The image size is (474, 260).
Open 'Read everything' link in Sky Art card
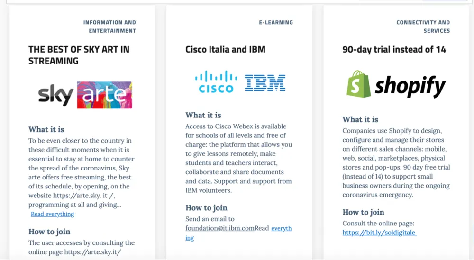click(53, 214)
